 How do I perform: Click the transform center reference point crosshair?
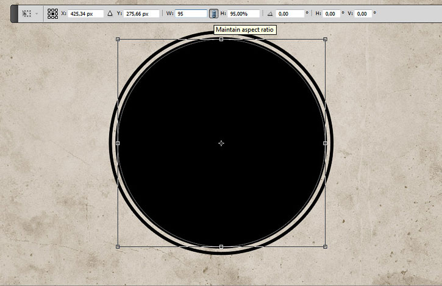click(221, 143)
